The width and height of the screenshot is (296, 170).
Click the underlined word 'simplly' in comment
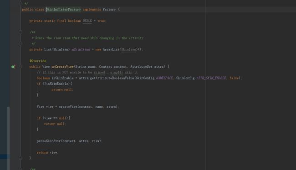(117, 72)
